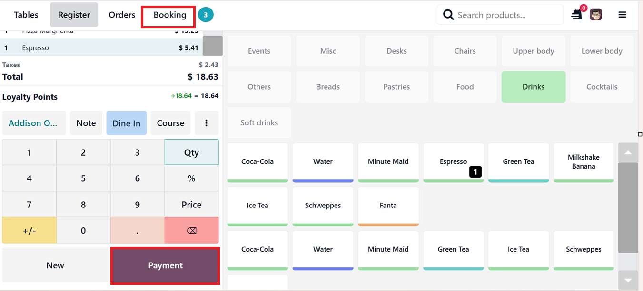Toggle the Dine In order preset
This screenshot has height=291, width=643.
click(x=126, y=123)
